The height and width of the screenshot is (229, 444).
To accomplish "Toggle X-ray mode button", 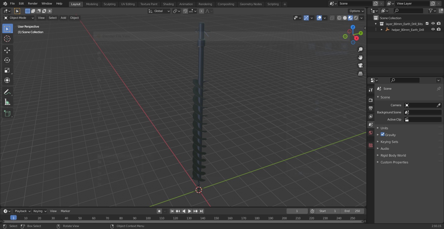I will (x=332, y=18).
